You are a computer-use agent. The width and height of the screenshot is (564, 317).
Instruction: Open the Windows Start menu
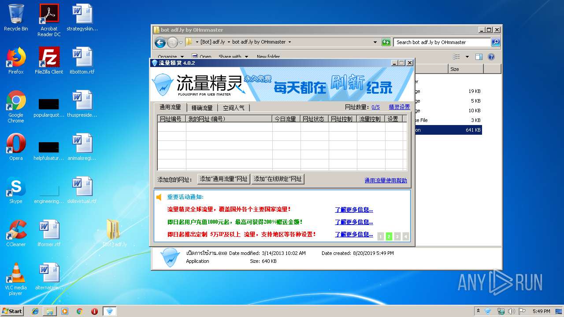(12, 311)
